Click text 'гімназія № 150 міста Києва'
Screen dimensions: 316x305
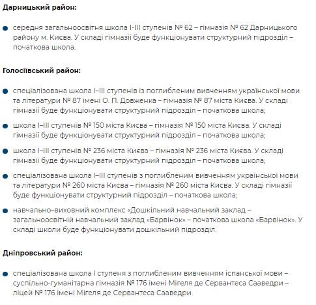(202, 125)
